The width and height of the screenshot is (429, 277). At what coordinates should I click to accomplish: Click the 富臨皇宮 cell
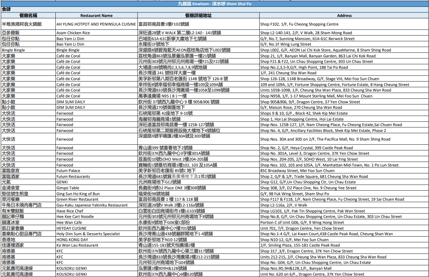[x=28, y=171]
